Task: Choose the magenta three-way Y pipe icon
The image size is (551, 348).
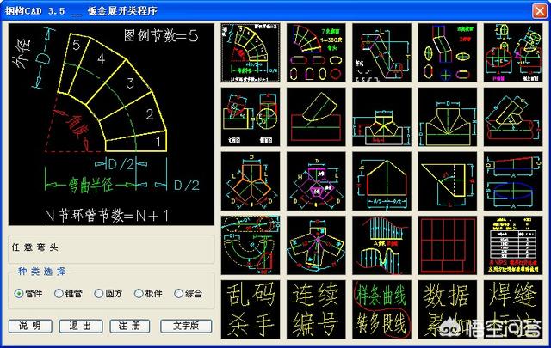Action: click(x=316, y=181)
